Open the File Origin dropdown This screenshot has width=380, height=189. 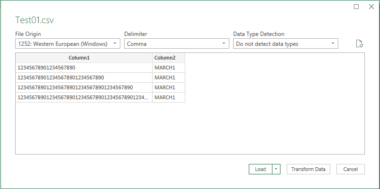pyautogui.click(x=68, y=44)
